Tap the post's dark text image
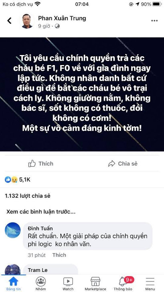The width and height of the screenshot is (164, 292). [82, 94]
